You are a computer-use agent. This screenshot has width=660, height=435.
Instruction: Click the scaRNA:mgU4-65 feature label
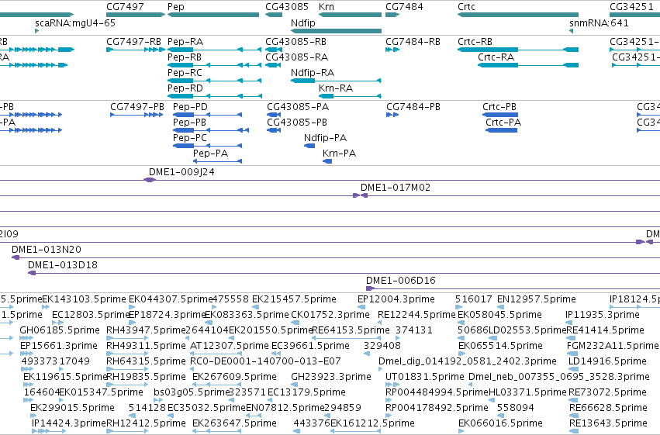[x=75, y=23]
